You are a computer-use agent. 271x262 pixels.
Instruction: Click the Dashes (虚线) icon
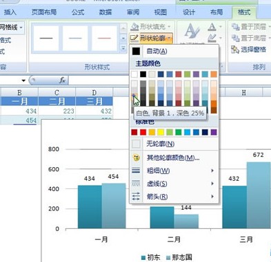(x=136, y=184)
